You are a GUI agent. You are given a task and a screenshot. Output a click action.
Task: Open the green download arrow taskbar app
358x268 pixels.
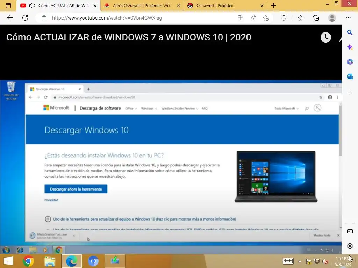click(x=115, y=261)
